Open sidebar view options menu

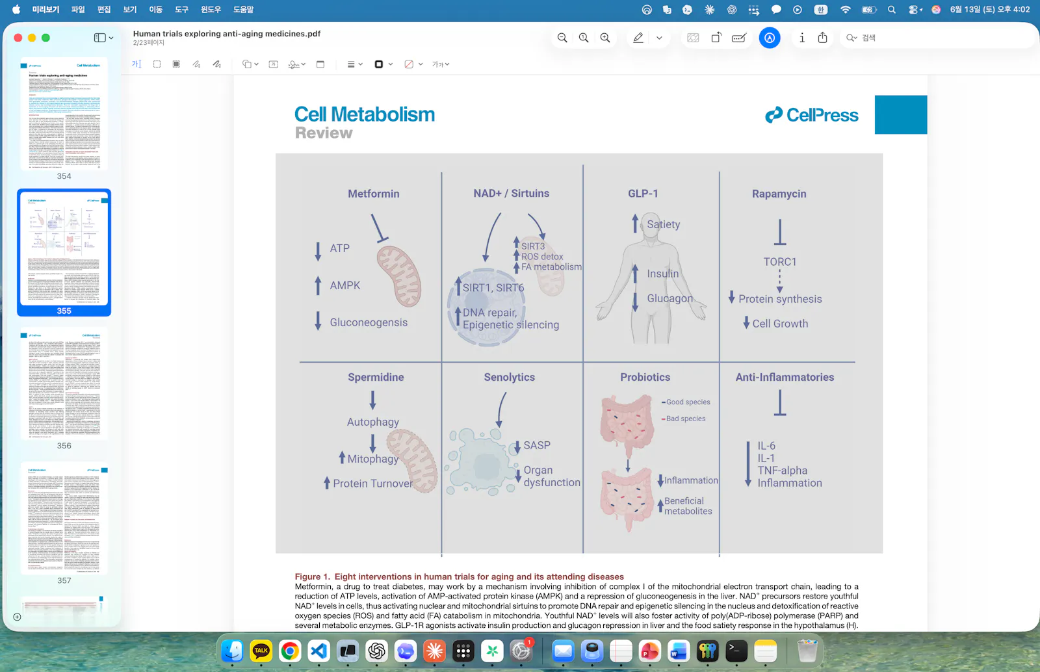pos(104,38)
